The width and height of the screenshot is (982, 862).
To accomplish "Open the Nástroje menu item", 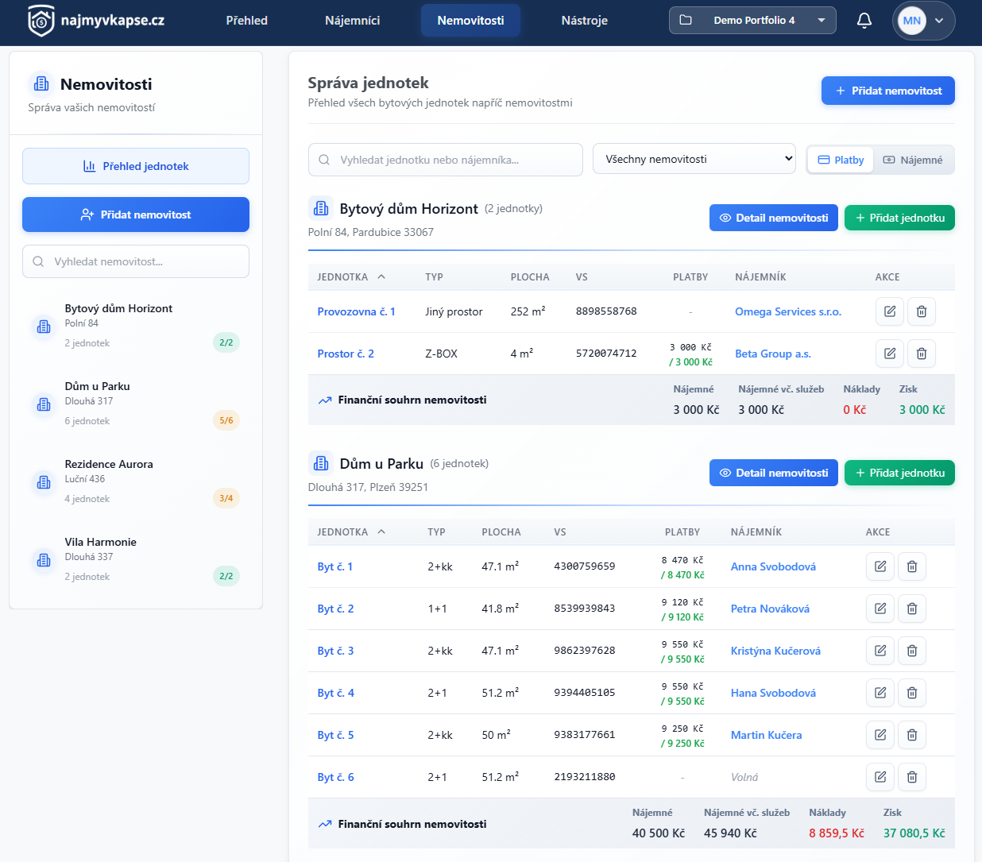I will 584,21.
